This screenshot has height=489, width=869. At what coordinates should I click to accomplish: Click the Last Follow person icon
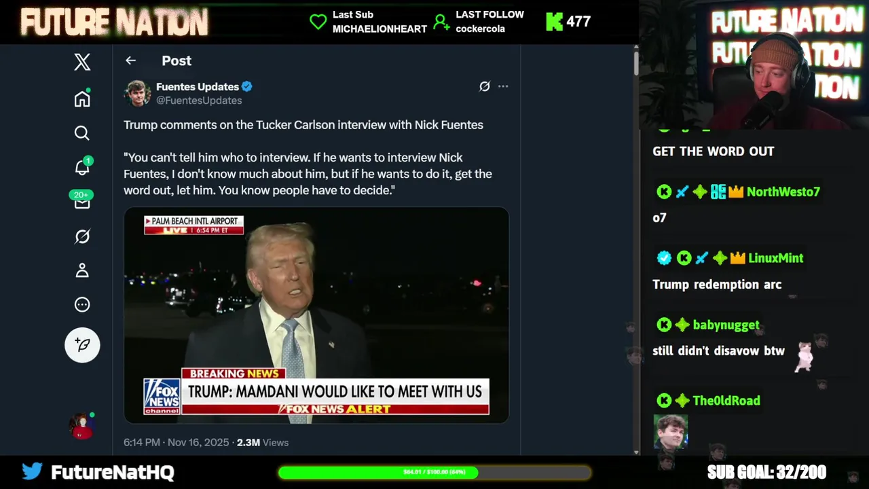tap(441, 22)
